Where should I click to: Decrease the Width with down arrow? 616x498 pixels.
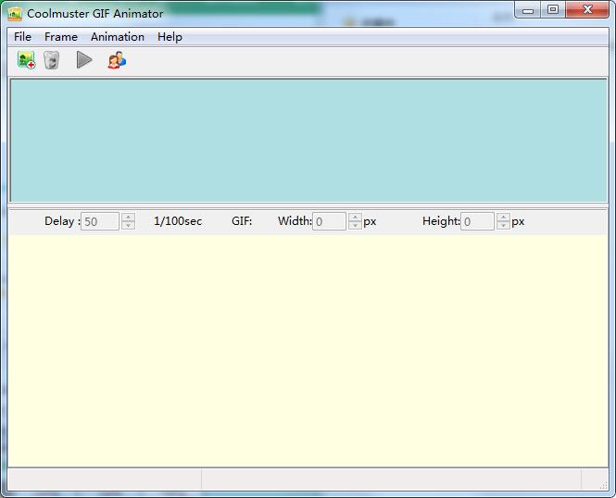tap(355, 226)
